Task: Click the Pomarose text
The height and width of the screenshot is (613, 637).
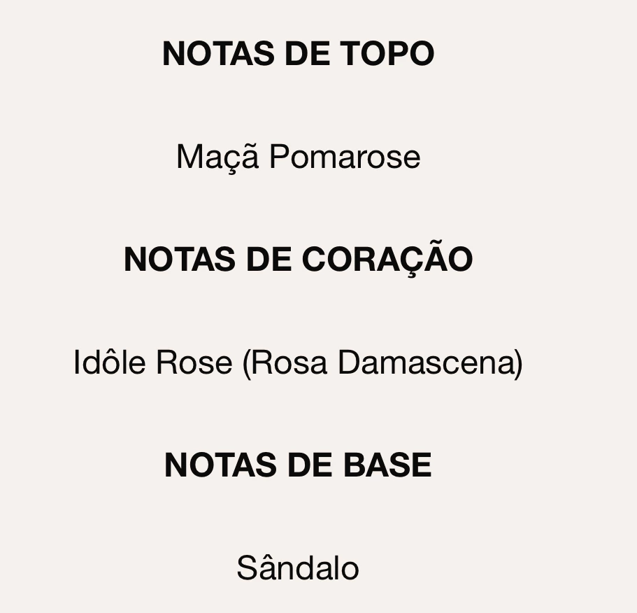Action: [345, 157]
